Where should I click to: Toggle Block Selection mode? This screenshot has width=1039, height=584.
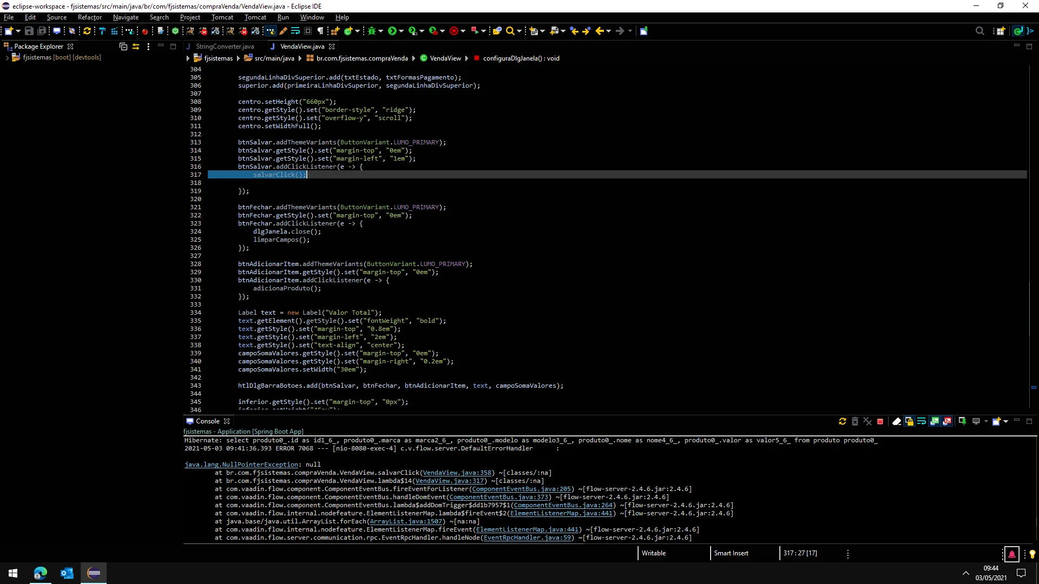307,31
